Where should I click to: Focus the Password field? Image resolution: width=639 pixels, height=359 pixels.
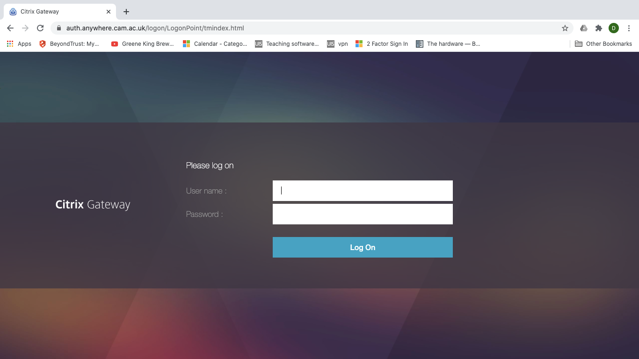[363, 214]
